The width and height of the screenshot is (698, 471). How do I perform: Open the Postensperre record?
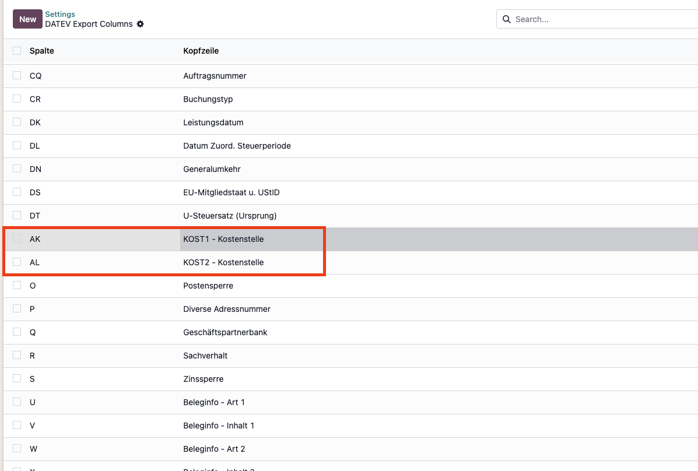[x=208, y=286]
